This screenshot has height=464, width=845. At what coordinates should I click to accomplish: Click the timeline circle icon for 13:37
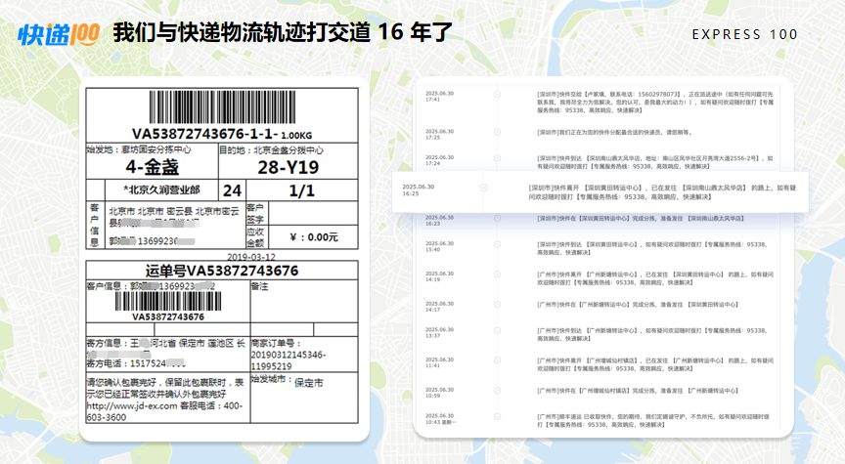coord(498,330)
